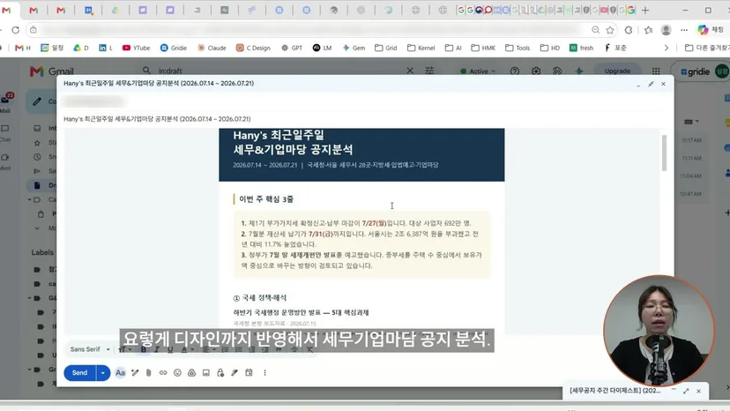Open the Active status dropdown

[478, 71]
